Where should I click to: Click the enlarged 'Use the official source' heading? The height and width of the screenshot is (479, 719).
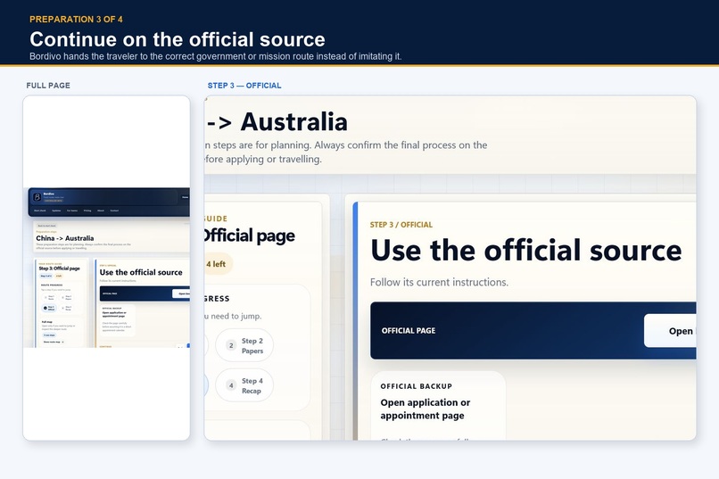pyautogui.click(x=526, y=251)
